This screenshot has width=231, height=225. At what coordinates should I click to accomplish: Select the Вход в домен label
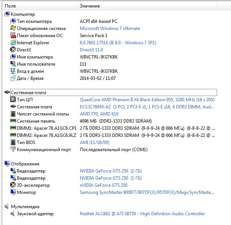pos(30,71)
